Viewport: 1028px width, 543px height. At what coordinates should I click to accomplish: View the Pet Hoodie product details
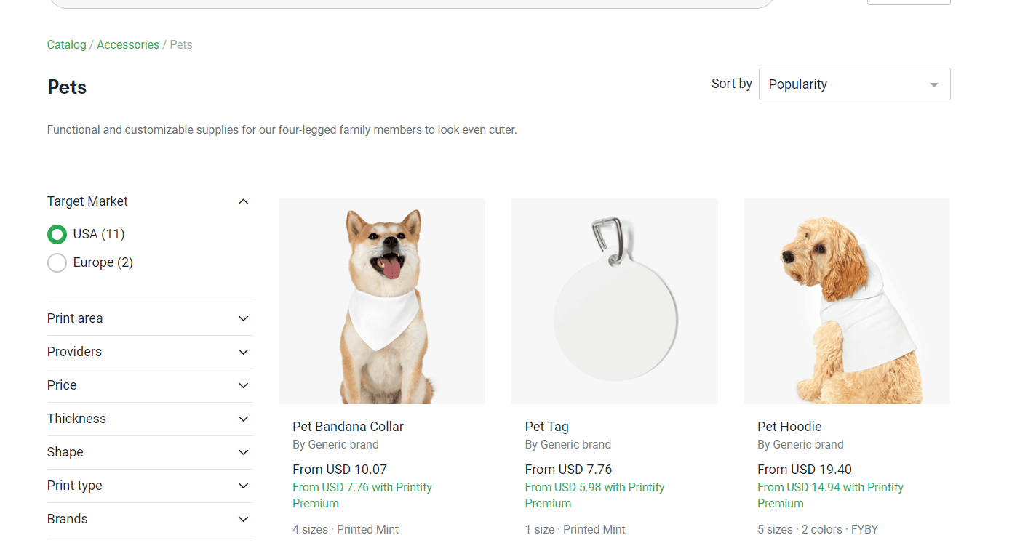(789, 427)
